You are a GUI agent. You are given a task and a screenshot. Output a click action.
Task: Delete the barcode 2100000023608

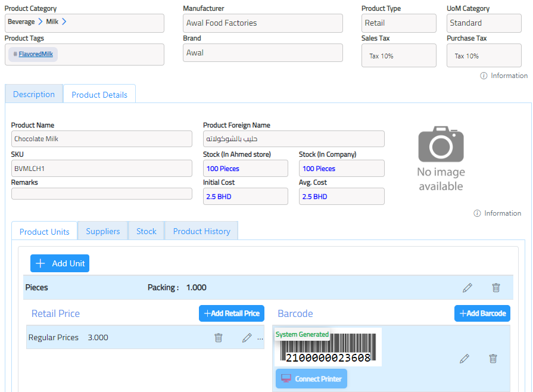493,359
